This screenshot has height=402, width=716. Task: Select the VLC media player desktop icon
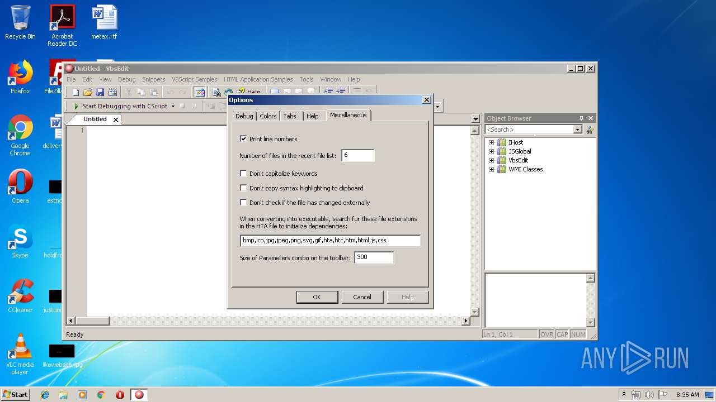[20, 354]
